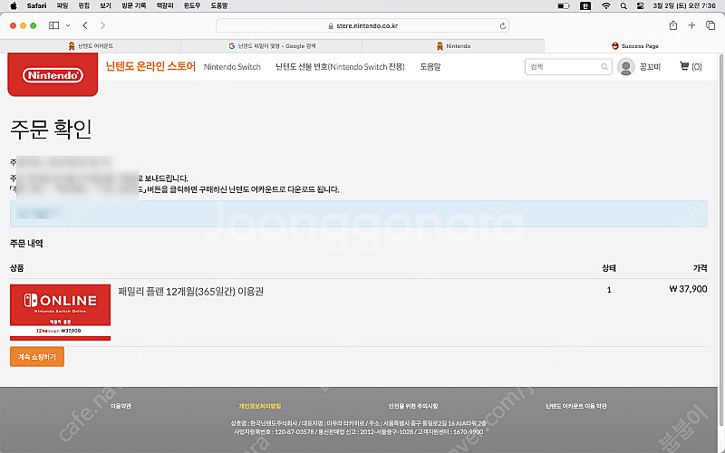The width and height of the screenshot is (725, 453).
Task: Open the 책갈피 menu
Action: 165,6
